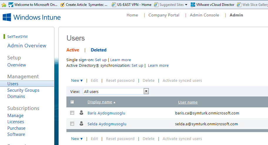Click user icon beside Baris Aydogmusoglu
The height and width of the screenshot is (145, 268).
click(x=81, y=113)
